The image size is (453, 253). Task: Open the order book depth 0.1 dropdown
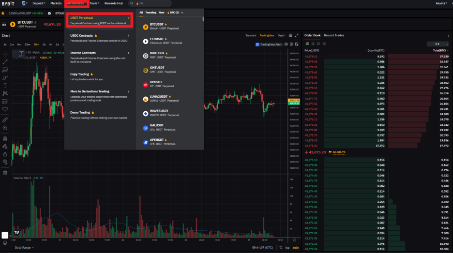tap(438, 44)
